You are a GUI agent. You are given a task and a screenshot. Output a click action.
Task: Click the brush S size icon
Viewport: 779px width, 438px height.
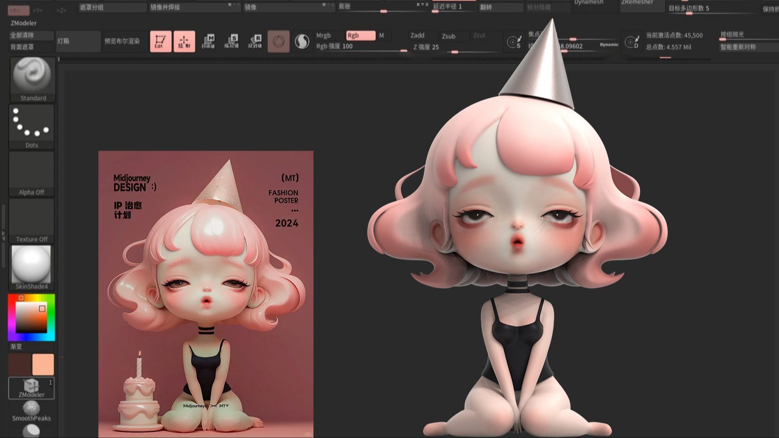tap(514, 42)
